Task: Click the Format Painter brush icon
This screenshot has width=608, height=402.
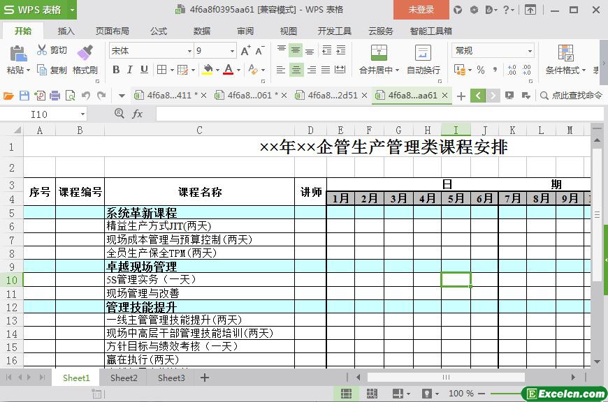Action: 85,52
